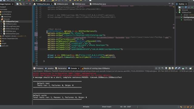Close the Outline view
The image size is (194, 109).
point(186,4)
